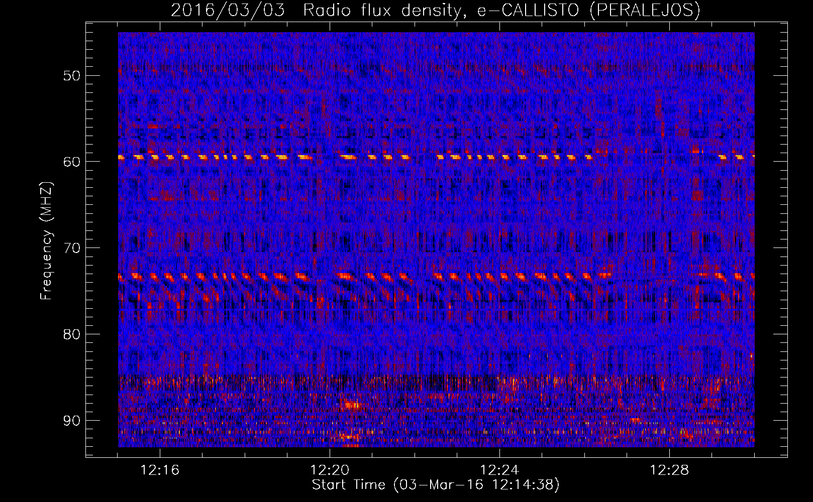Click the bright yellow emission band near 60 MHz
This screenshot has width=813, height=502.
tap(436, 157)
